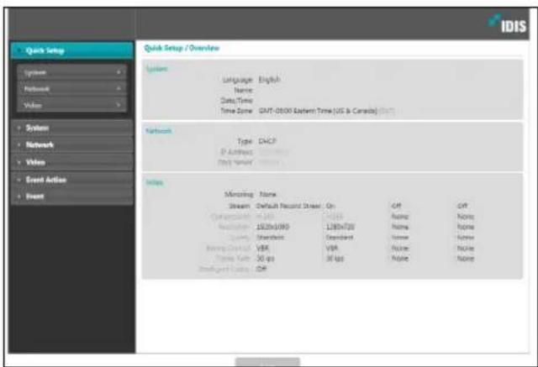This screenshot has height=367, width=538.
Task: Click the Mirroring value None
Action: click(x=267, y=194)
